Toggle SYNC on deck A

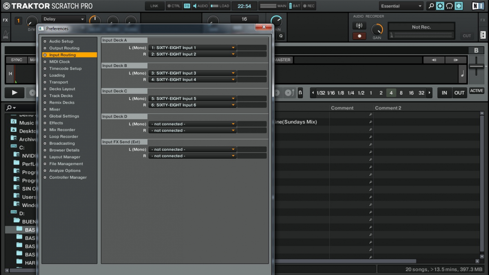click(16, 60)
